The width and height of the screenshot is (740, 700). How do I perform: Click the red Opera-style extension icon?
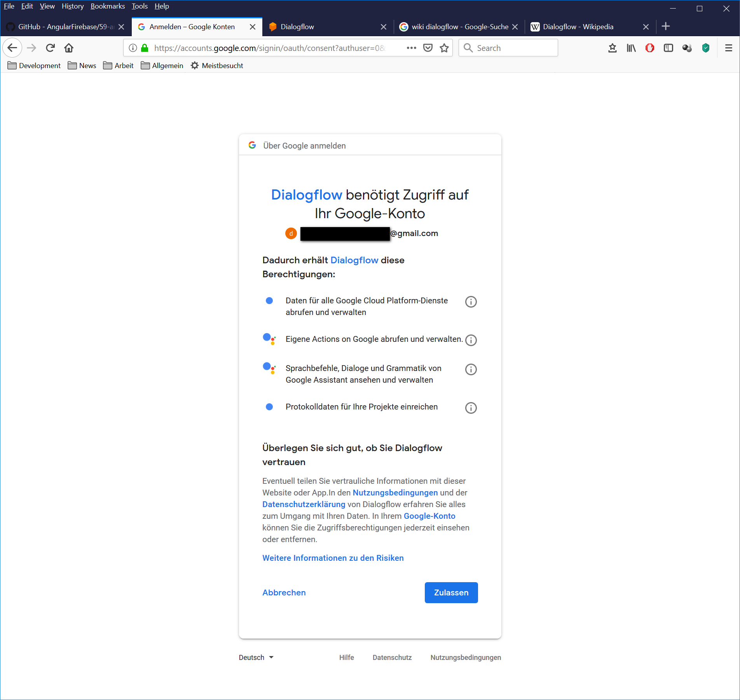click(x=650, y=48)
